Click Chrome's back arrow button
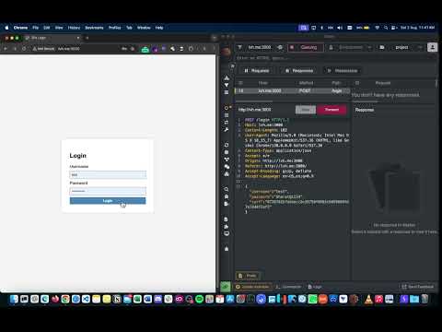This screenshot has height=332, width=442. (6, 49)
